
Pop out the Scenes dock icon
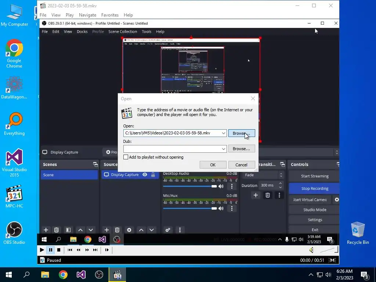(95, 164)
